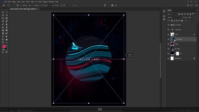This screenshot has height=112, width=199.
Task: Hide the Glow layer
Action: [169, 35]
